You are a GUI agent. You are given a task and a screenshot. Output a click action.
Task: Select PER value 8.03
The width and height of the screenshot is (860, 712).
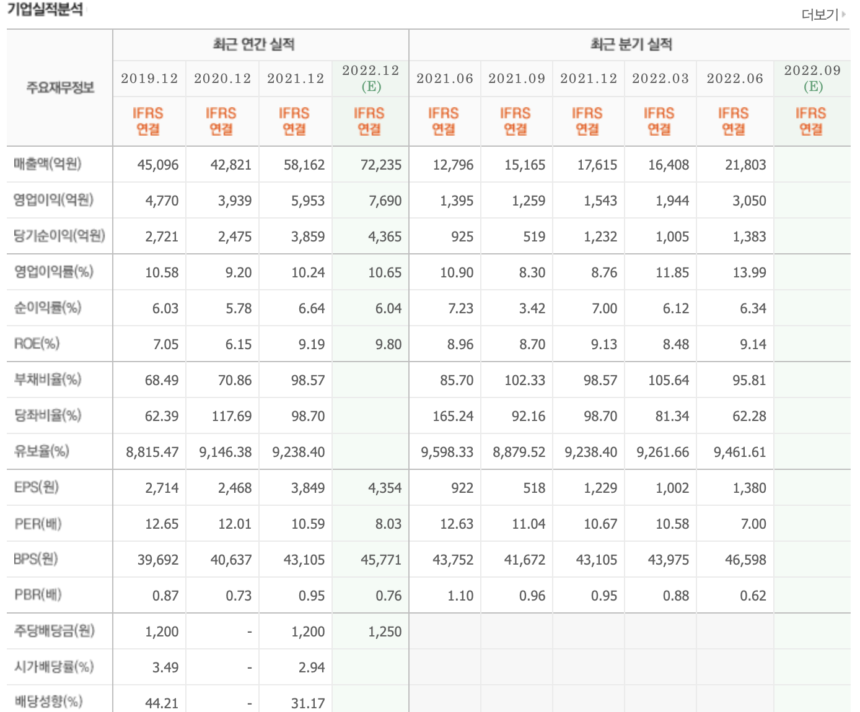tap(388, 524)
